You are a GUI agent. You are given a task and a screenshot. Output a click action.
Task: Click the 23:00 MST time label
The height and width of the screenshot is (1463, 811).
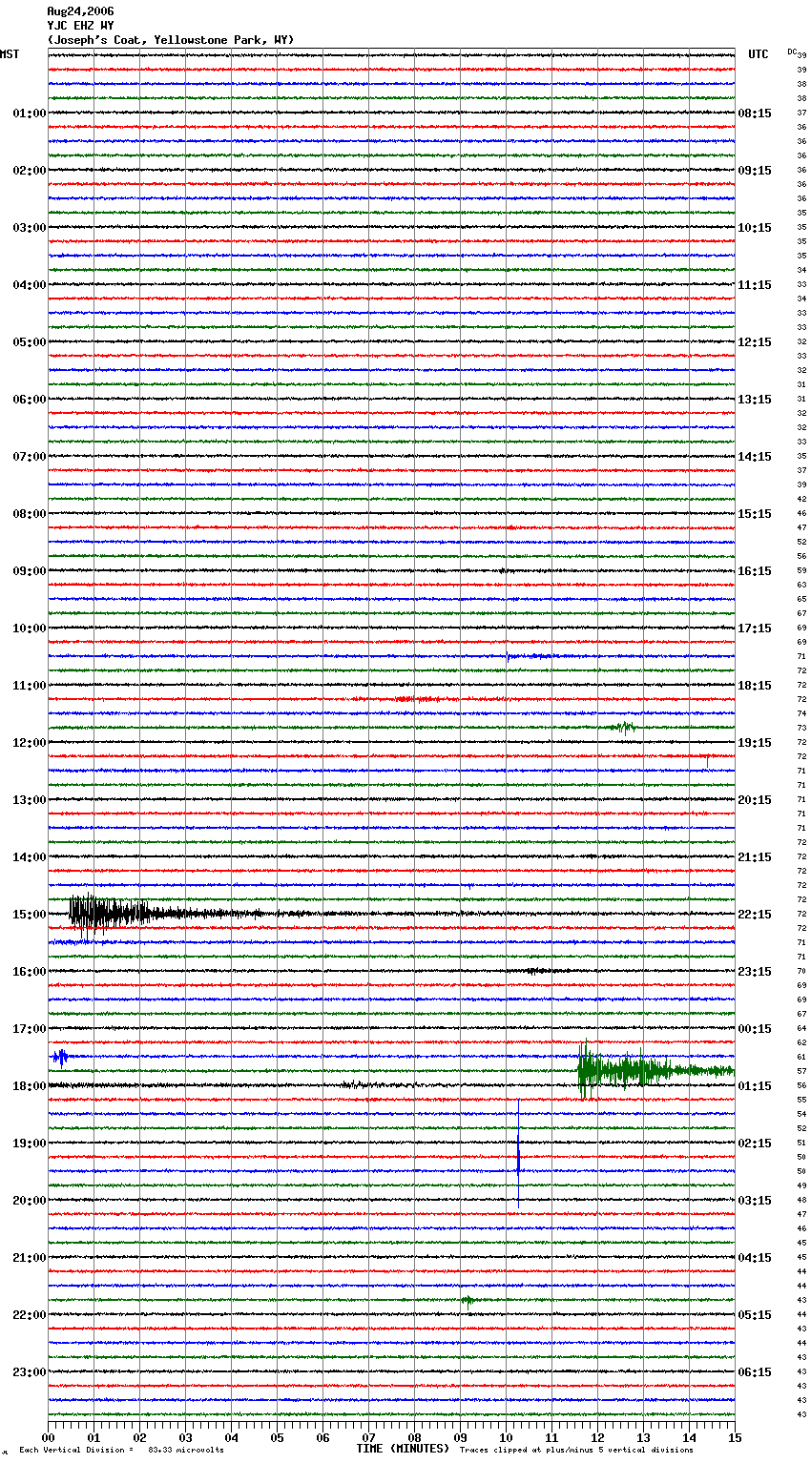tap(30, 1372)
